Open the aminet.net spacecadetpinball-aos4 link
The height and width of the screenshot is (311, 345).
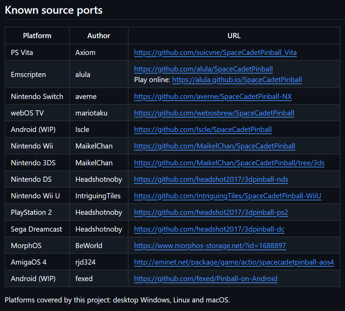coord(234,262)
